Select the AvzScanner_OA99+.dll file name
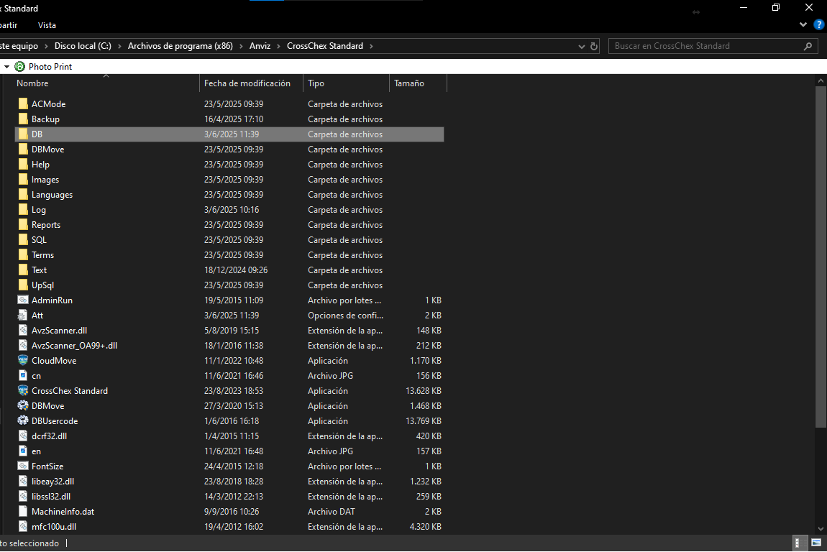This screenshot has width=827, height=552. pos(74,346)
